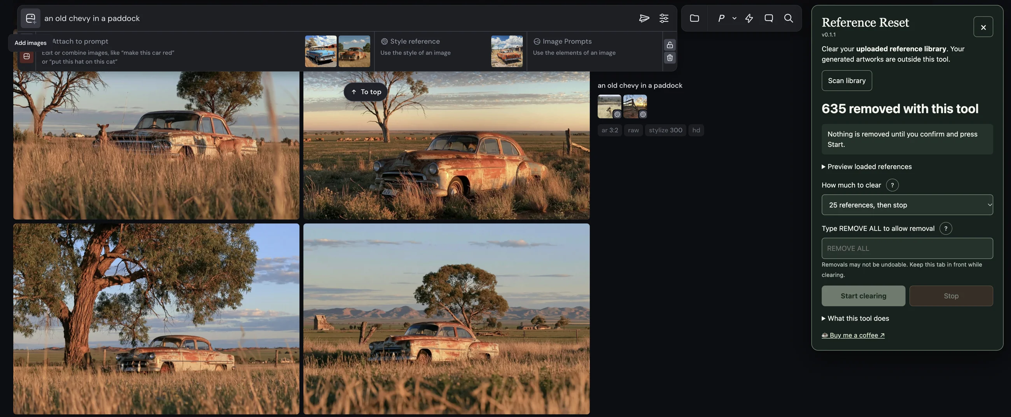Click the 'hd' parameter tag

point(696,130)
